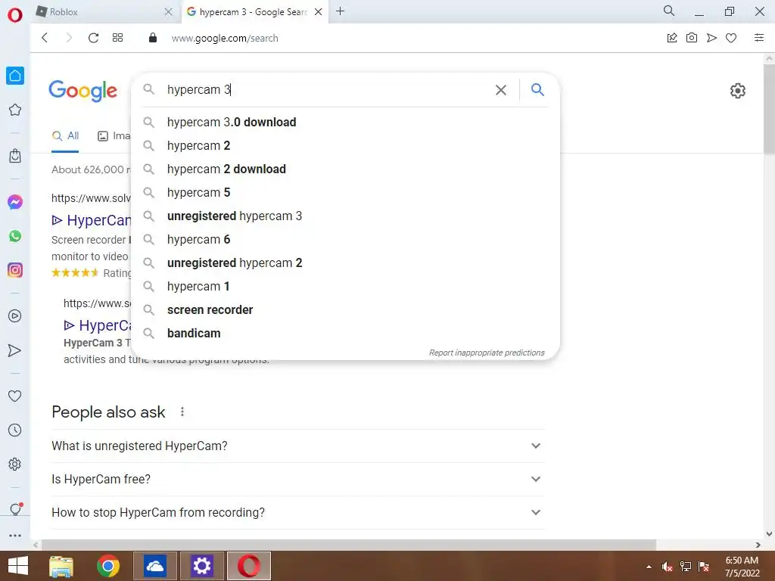Choose suggestion 'unregistered hypercam 2'
Image resolution: width=775 pixels, height=581 pixels.
click(x=344, y=263)
